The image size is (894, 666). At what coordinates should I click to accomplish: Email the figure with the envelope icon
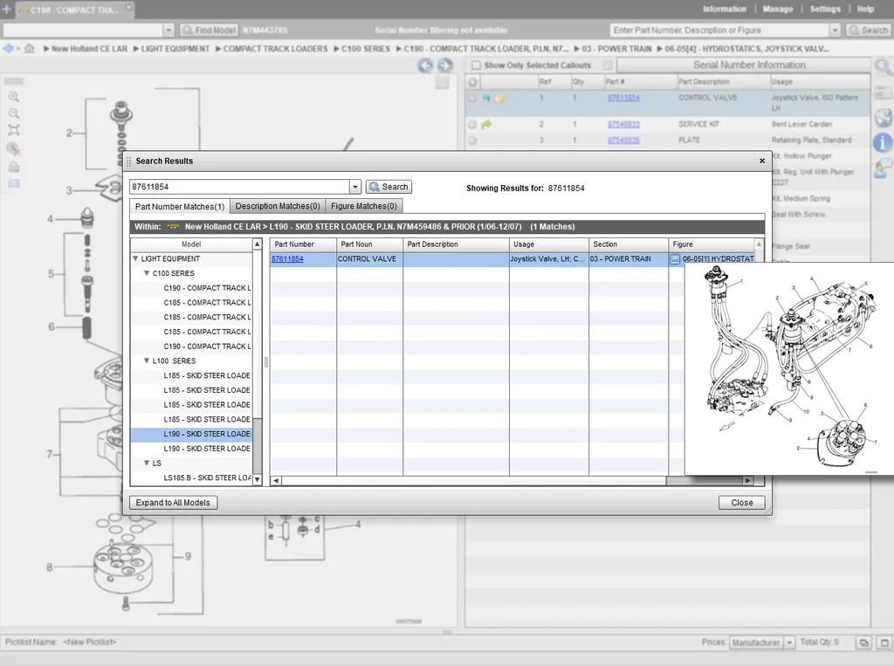coord(14,183)
